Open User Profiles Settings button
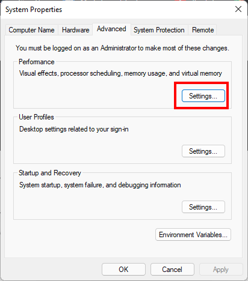Viewport: 248px width, 281px height. pos(203,151)
